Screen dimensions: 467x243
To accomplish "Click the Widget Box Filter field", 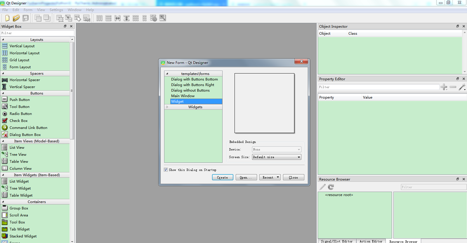I will click(x=37, y=33).
